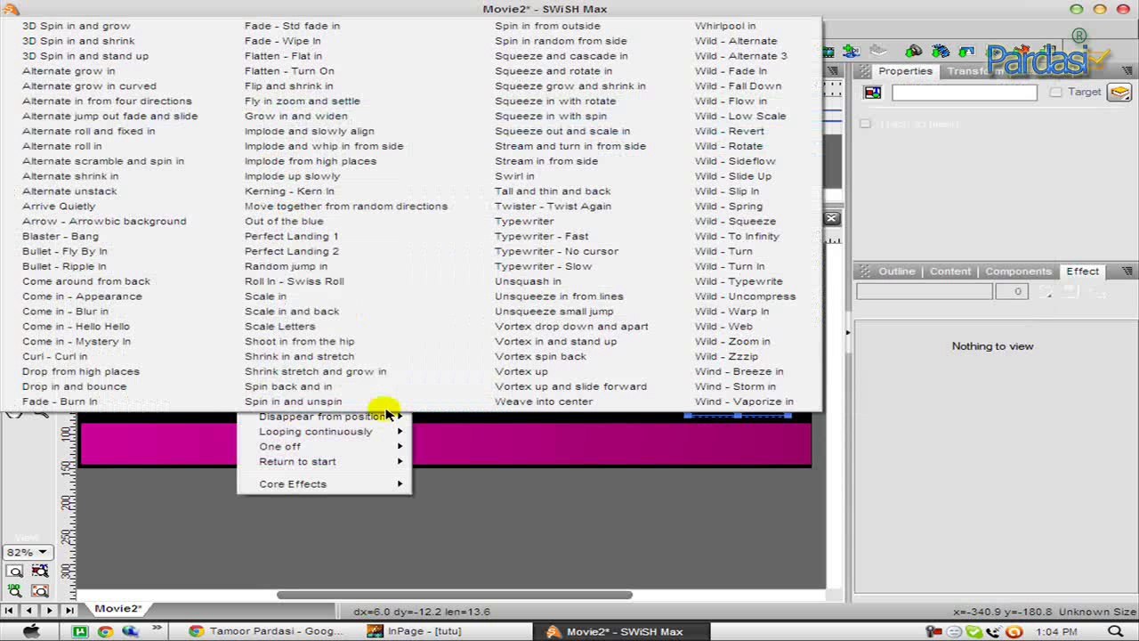
Task: Step to previous movie tab arrow
Action: [29, 611]
